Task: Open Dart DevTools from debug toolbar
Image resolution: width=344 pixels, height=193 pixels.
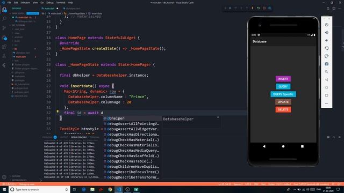Action: point(270,8)
